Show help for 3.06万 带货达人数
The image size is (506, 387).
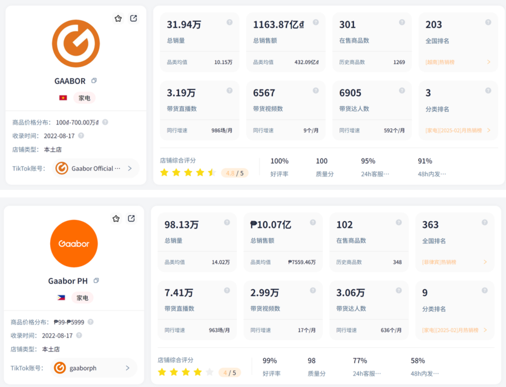399,290
